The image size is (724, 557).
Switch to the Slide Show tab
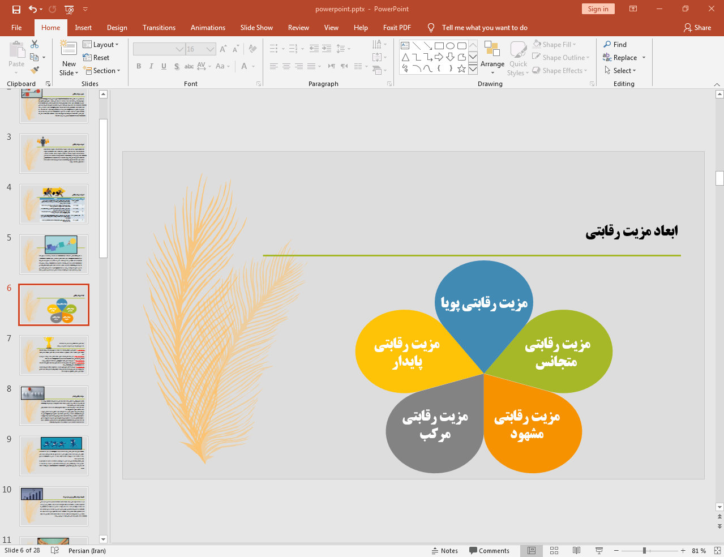(256, 28)
